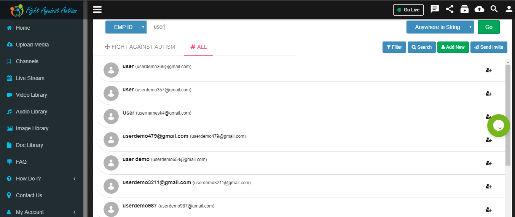Switch to the ALL tab

199,47
